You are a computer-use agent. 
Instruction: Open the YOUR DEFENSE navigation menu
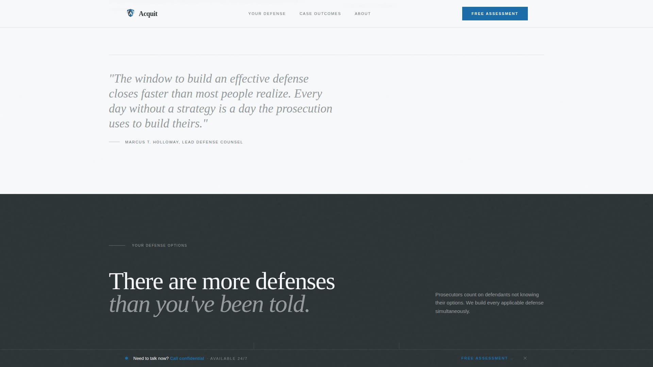267,14
